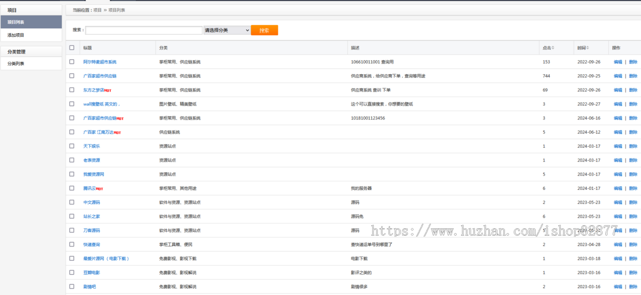This screenshot has height=295, width=641.
Task: Select the checkbox for 腾讯云 row
Action: pyautogui.click(x=72, y=188)
